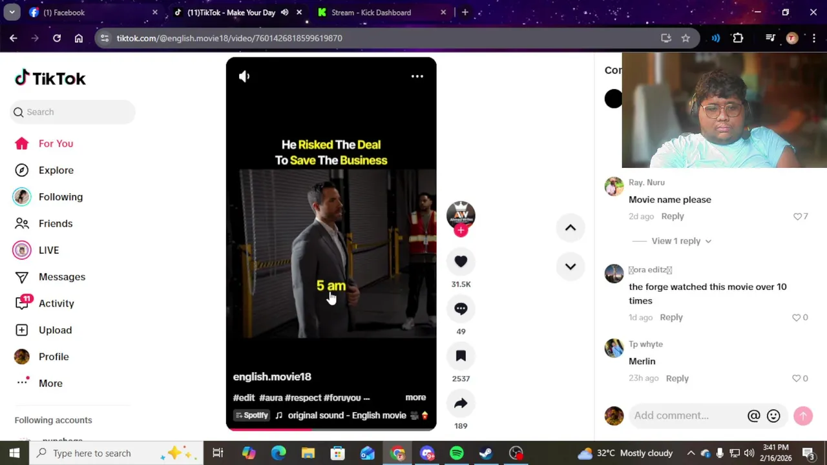
Task: Follow creator with red plus badge
Action: point(461,231)
